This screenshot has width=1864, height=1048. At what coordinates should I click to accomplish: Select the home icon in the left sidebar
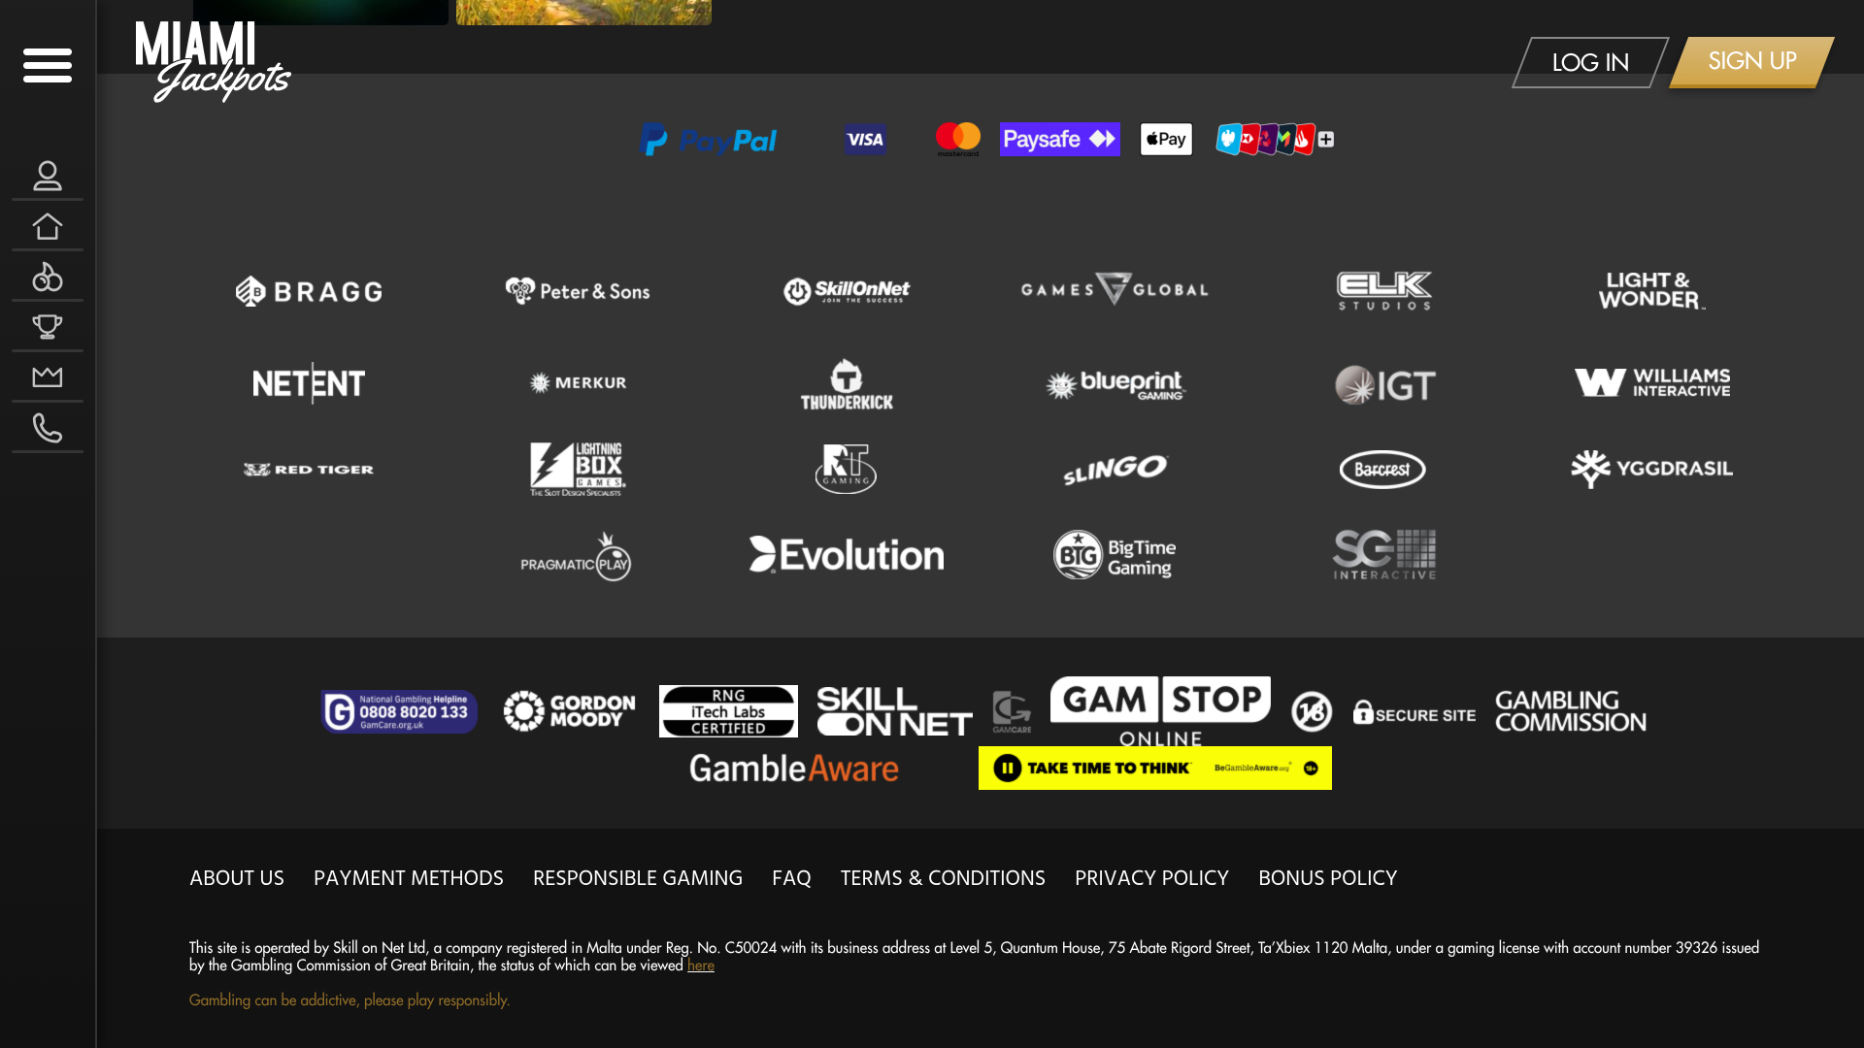click(x=48, y=227)
